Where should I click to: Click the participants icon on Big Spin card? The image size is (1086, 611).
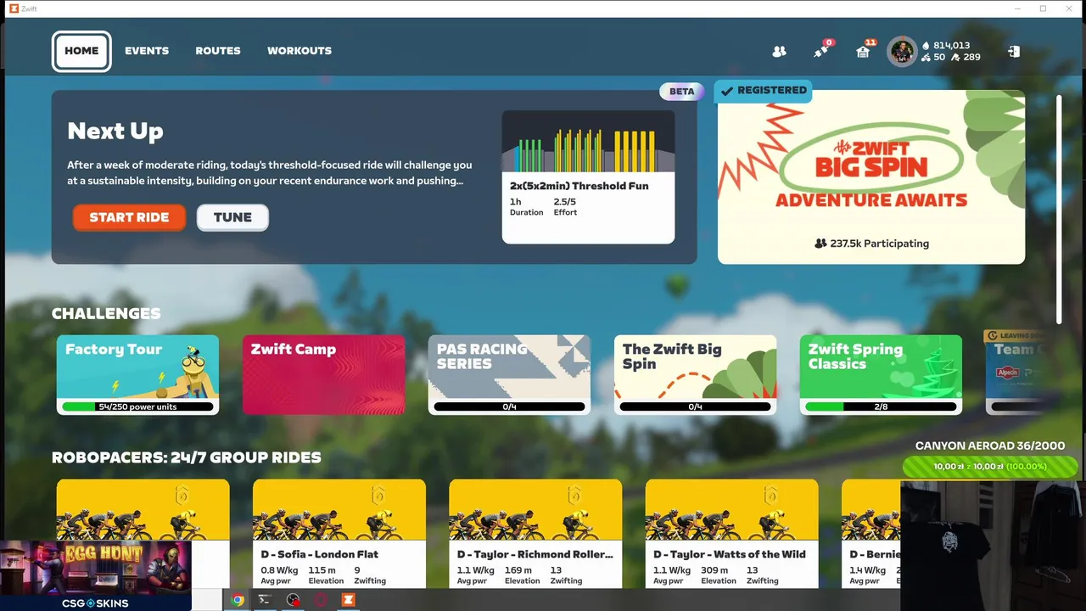[820, 244]
